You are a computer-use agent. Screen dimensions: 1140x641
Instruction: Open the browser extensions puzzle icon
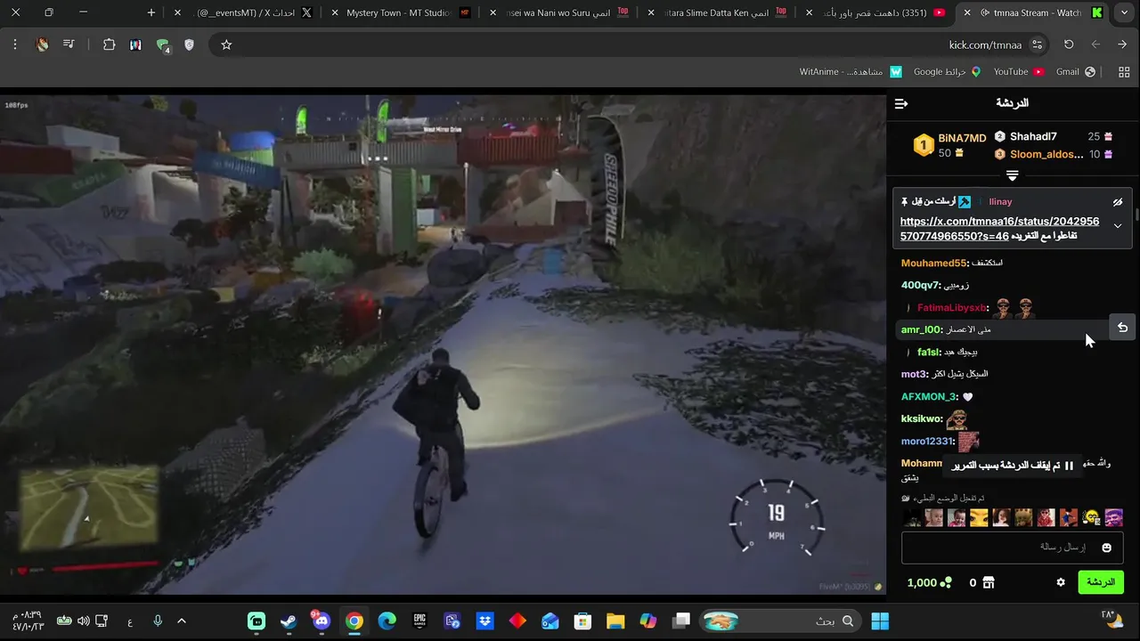(x=110, y=45)
